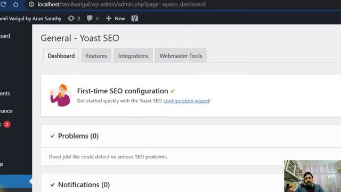The image size is (341, 192).
Task: Open the Yoast SEO toolbar icon
Action: click(x=135, y=18)
